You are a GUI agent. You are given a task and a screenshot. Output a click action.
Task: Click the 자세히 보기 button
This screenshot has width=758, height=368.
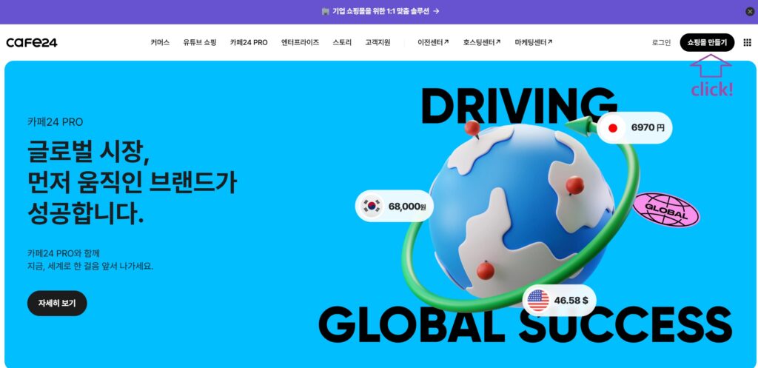pos(57,303)
